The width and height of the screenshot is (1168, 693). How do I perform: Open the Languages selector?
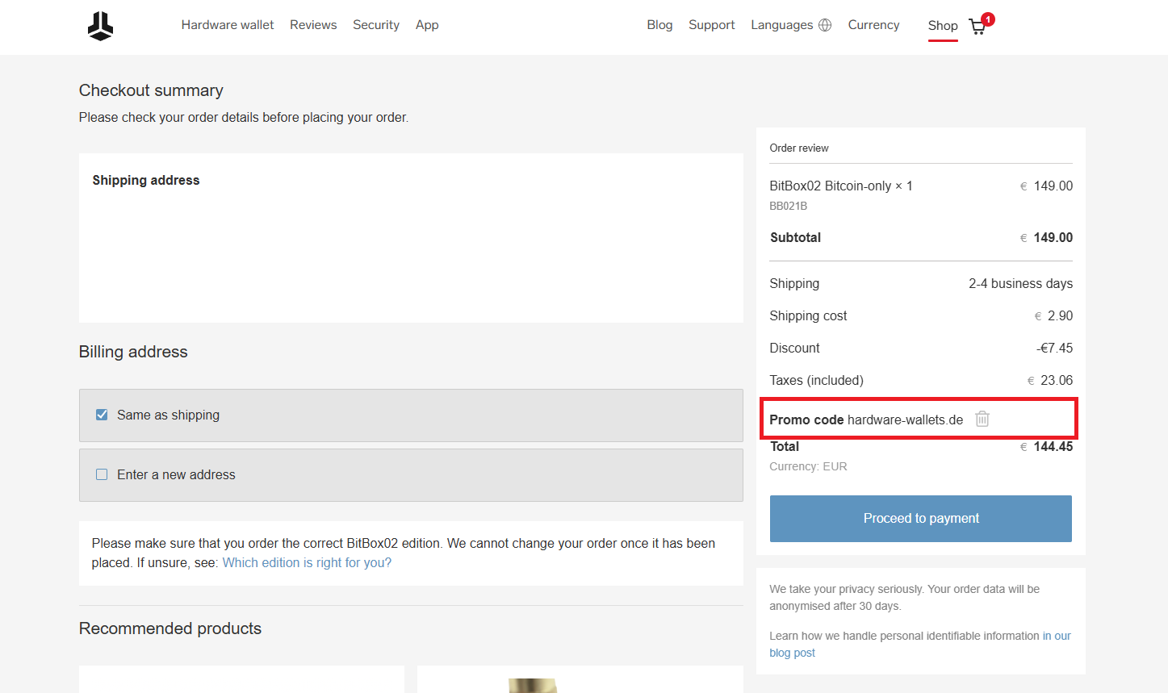[781, 24]
